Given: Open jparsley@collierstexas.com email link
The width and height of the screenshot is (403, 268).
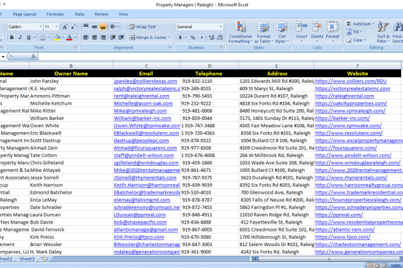Looking at the screenshot, I should click(x=145, y=81).
